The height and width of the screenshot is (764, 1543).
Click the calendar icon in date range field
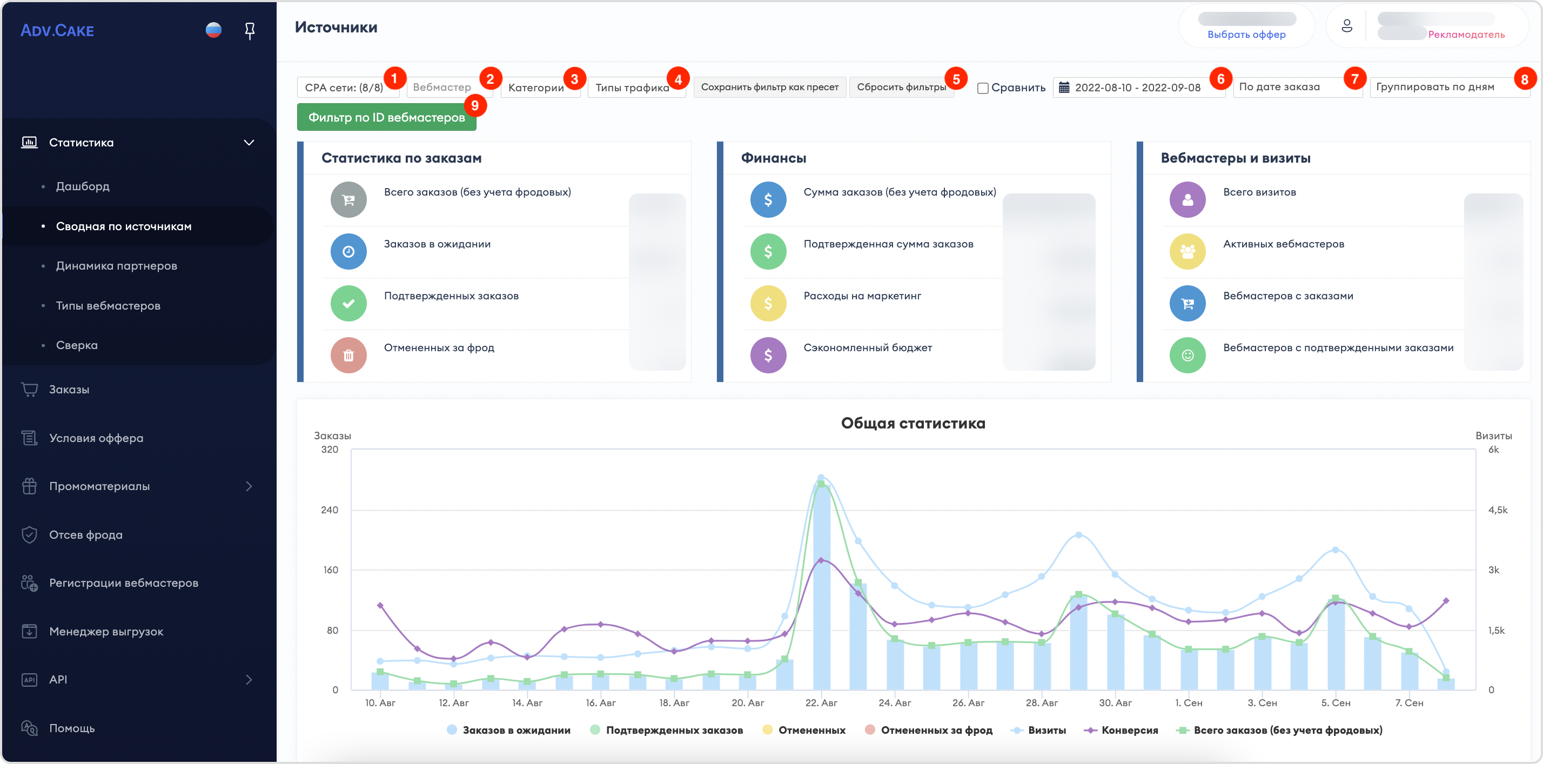pos(1064,88)
